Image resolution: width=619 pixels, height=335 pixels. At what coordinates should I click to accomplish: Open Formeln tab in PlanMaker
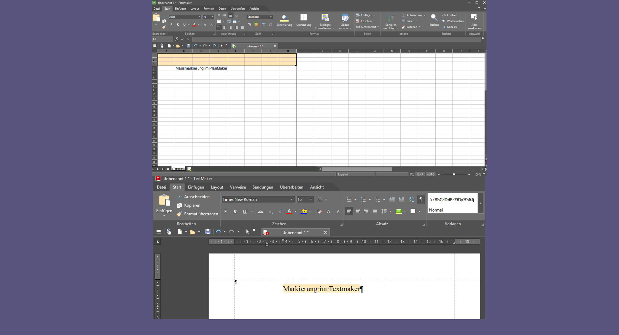tap(209, 9)
